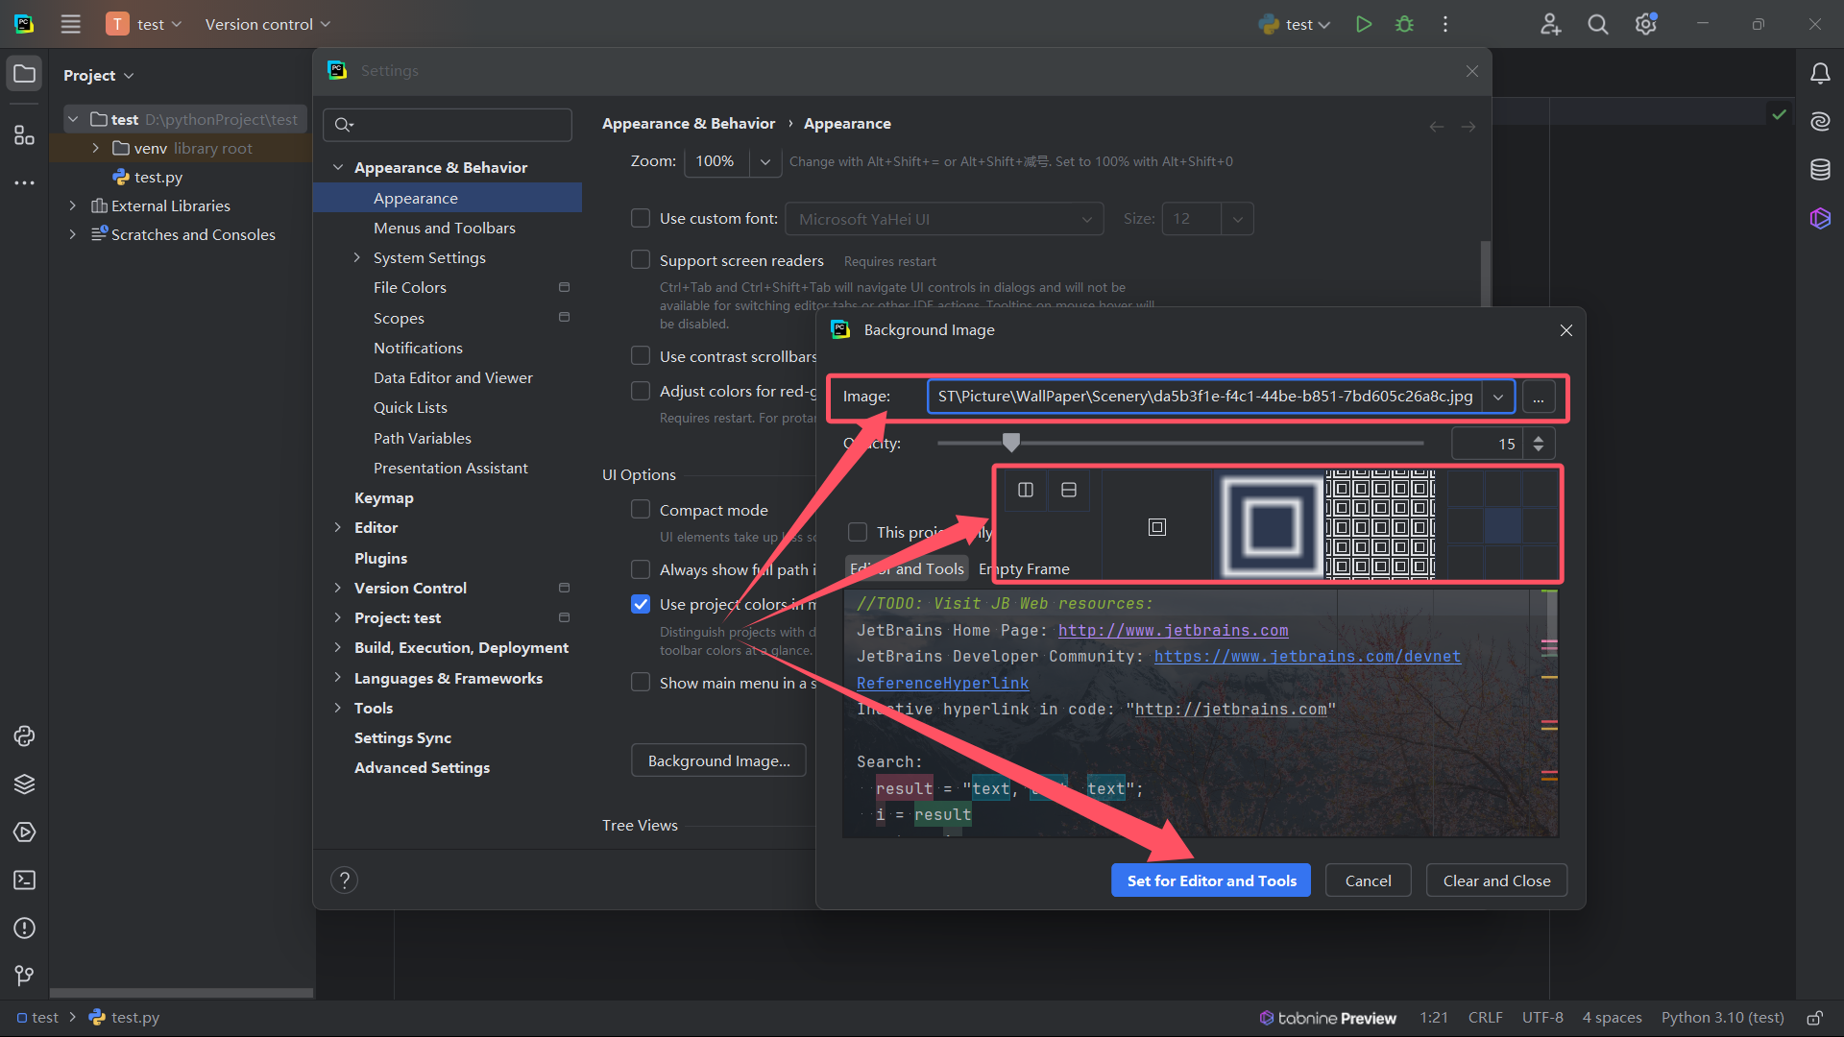1844x1037 pixels.
Task: Select the Menus and Toolbars settings
Action: [446, 227]
